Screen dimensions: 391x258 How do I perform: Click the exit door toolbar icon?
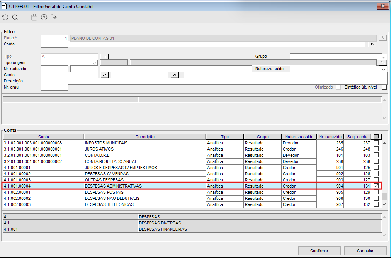(54, 17)
